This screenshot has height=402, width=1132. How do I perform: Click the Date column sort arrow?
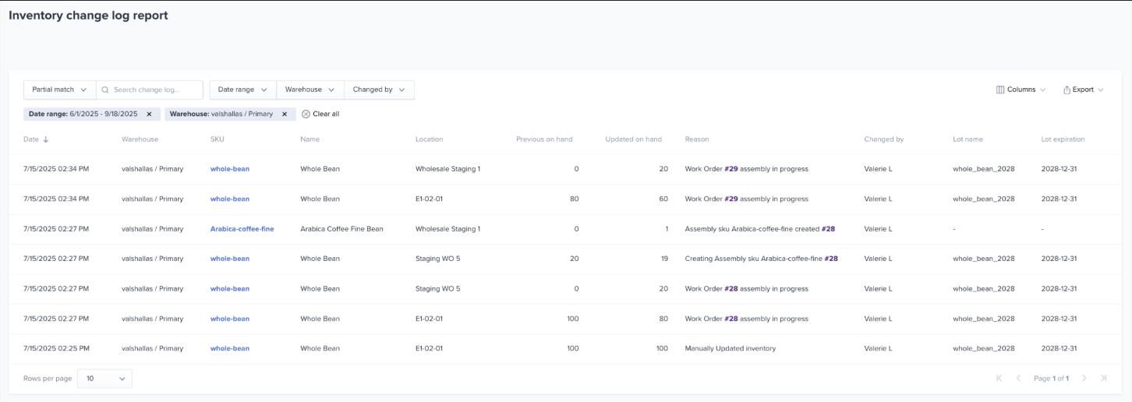click(x=45, y=139)
